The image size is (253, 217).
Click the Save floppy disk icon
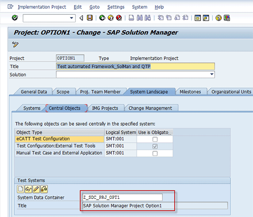[x=90, y=18]
